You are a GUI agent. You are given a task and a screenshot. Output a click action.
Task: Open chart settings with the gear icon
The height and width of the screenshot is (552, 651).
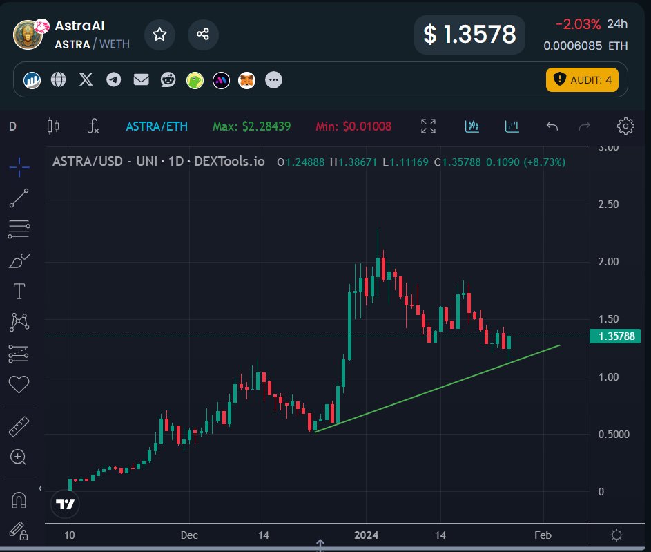[x=625, y=126]
